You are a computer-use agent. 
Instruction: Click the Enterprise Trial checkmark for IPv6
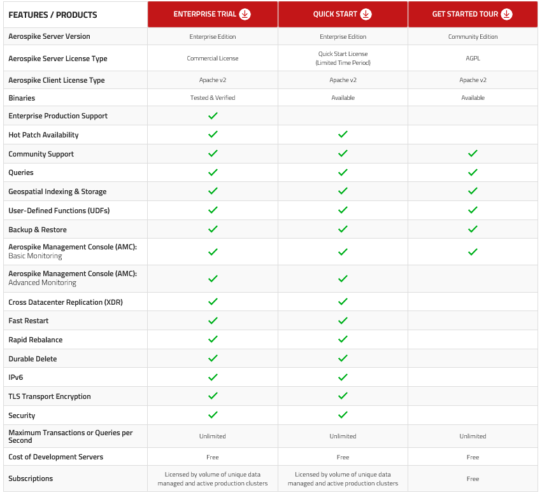point(213,377)
